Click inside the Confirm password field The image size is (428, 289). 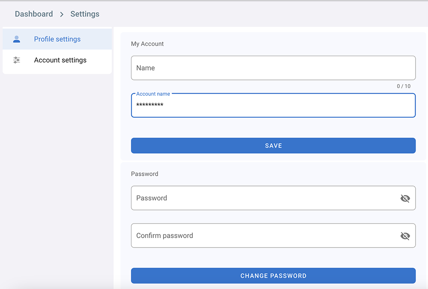[257, 236]
